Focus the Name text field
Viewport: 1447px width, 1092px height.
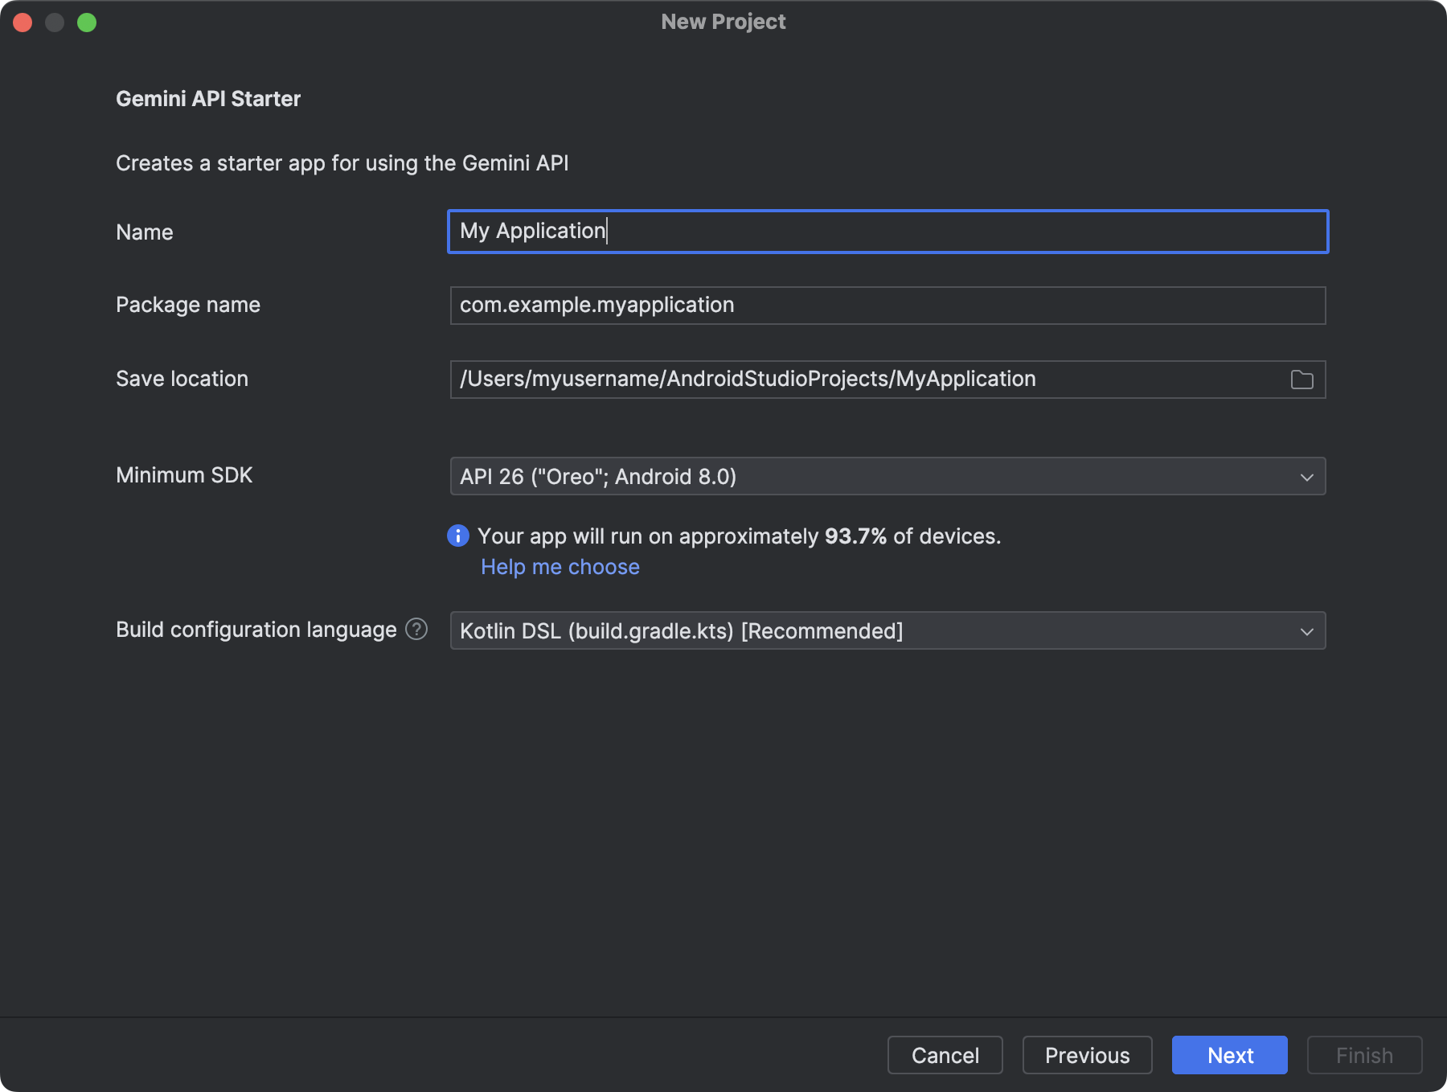[887, 232]
